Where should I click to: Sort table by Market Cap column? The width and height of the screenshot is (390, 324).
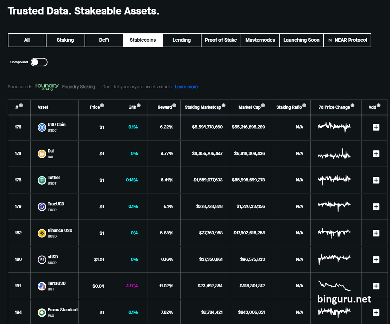tap(249, 107)
